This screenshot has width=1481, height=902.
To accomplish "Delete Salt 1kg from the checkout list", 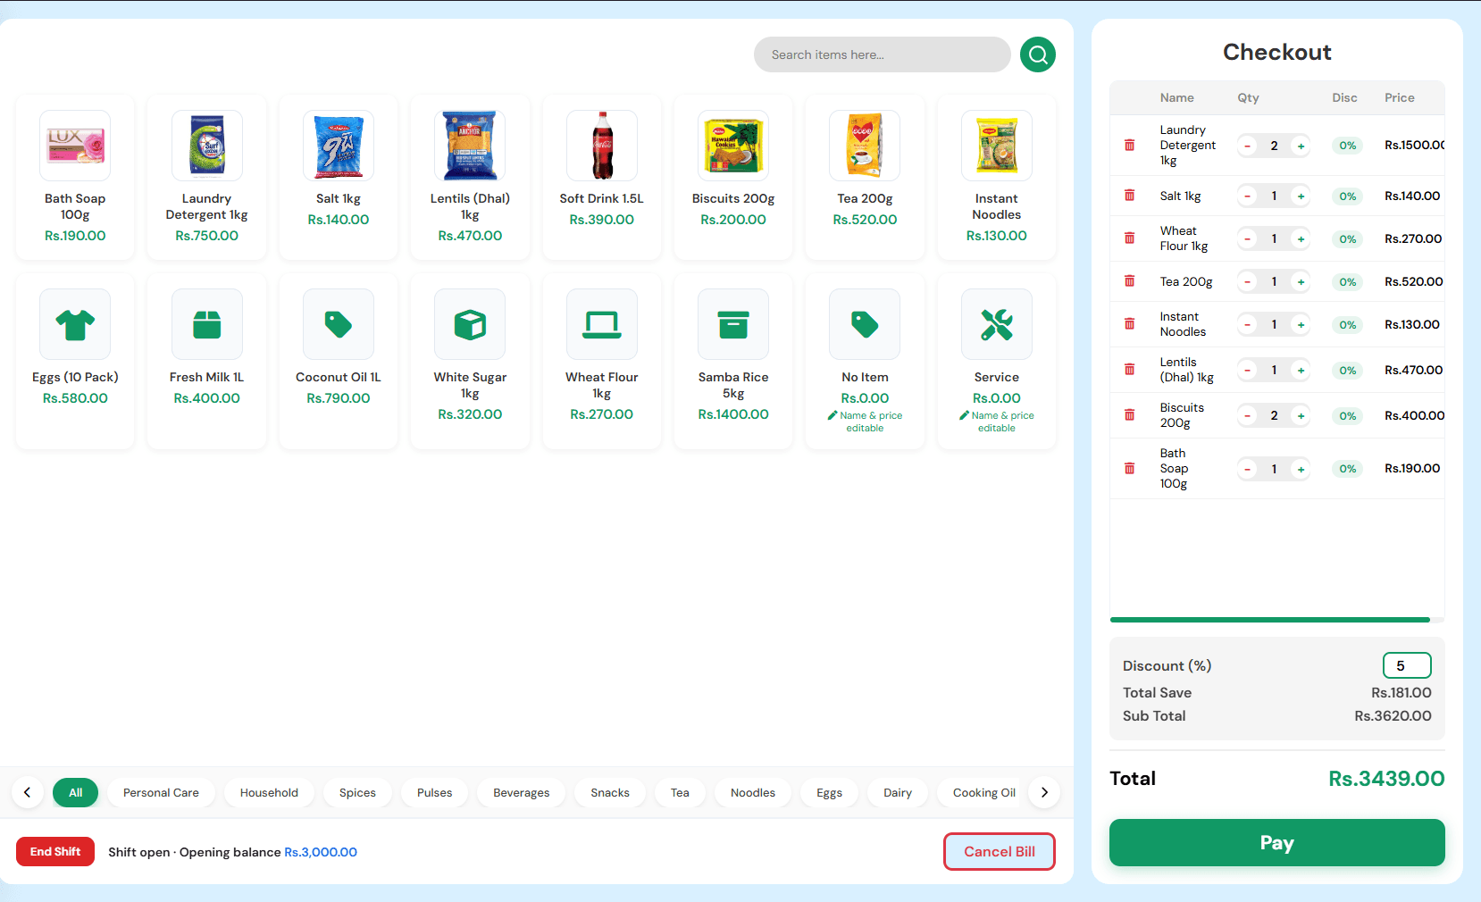I will [1129, 196].
